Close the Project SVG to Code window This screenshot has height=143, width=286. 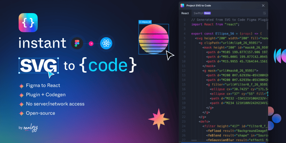(x=263, y=6)
